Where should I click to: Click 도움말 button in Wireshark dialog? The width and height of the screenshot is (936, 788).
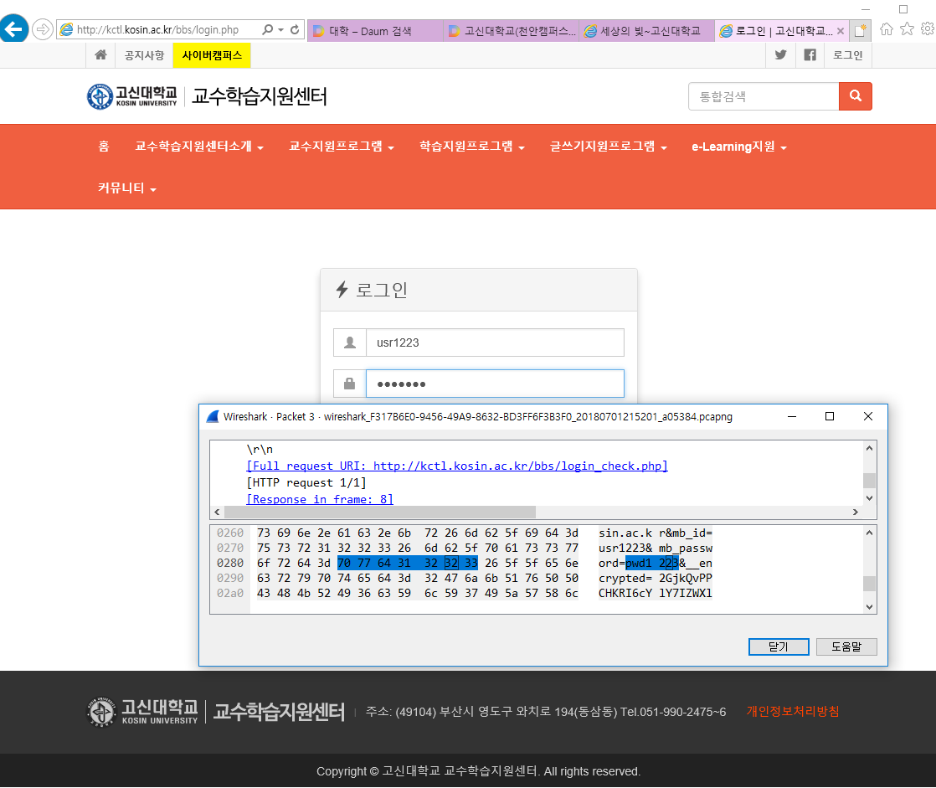pyautogui.click(x=846, y=646)
